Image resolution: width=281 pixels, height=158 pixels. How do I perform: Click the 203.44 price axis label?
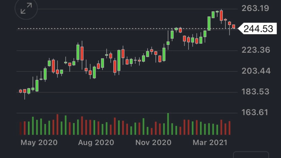pyautogui.click(x=256, y=71)
